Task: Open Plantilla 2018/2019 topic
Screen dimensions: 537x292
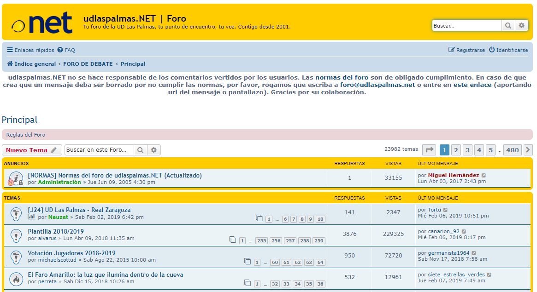Action: 56,231
